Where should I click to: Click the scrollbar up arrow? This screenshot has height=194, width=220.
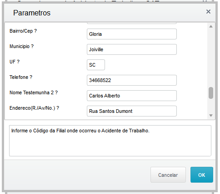pyautogui.click(x=211, y=27)
